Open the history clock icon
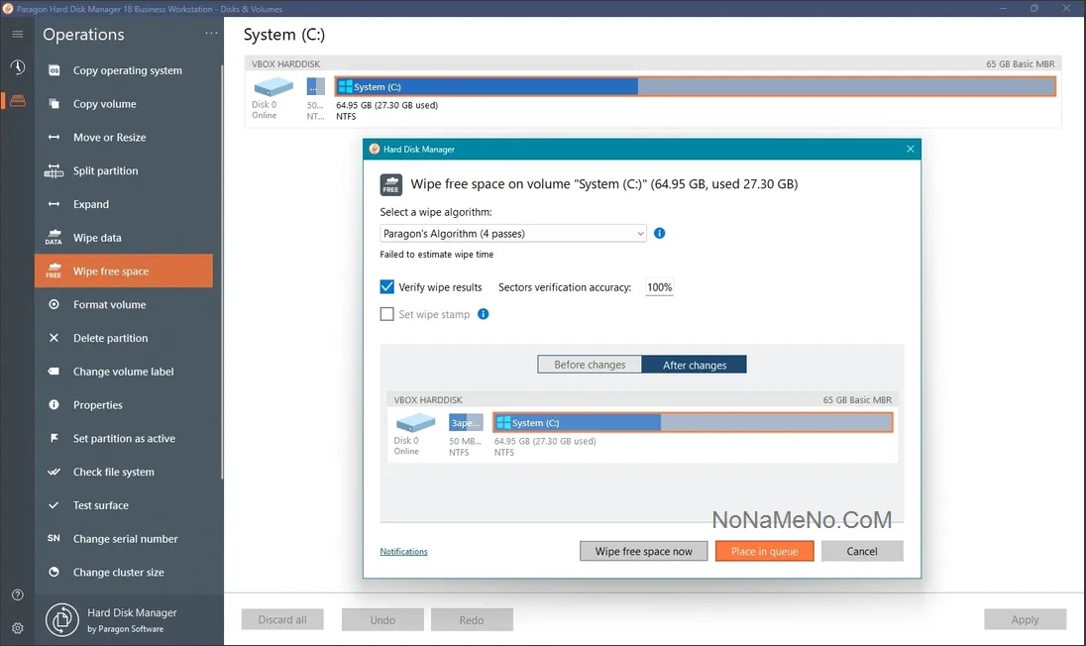The width and height of the screenshot is (1086, 646). tap(17, 67)
